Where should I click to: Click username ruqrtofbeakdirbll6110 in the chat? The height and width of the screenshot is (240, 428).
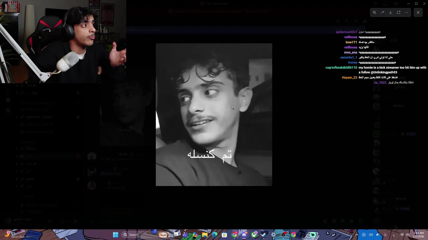click(x=341, y=67)
